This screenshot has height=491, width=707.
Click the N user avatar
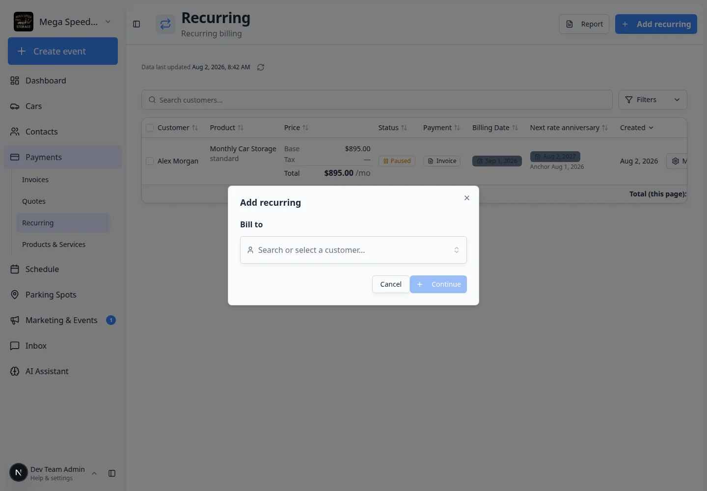[x=19, y=473]
